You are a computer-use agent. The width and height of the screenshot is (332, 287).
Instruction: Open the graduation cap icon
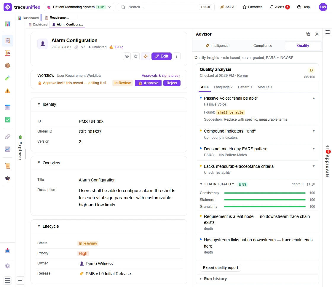pos(7,178)
